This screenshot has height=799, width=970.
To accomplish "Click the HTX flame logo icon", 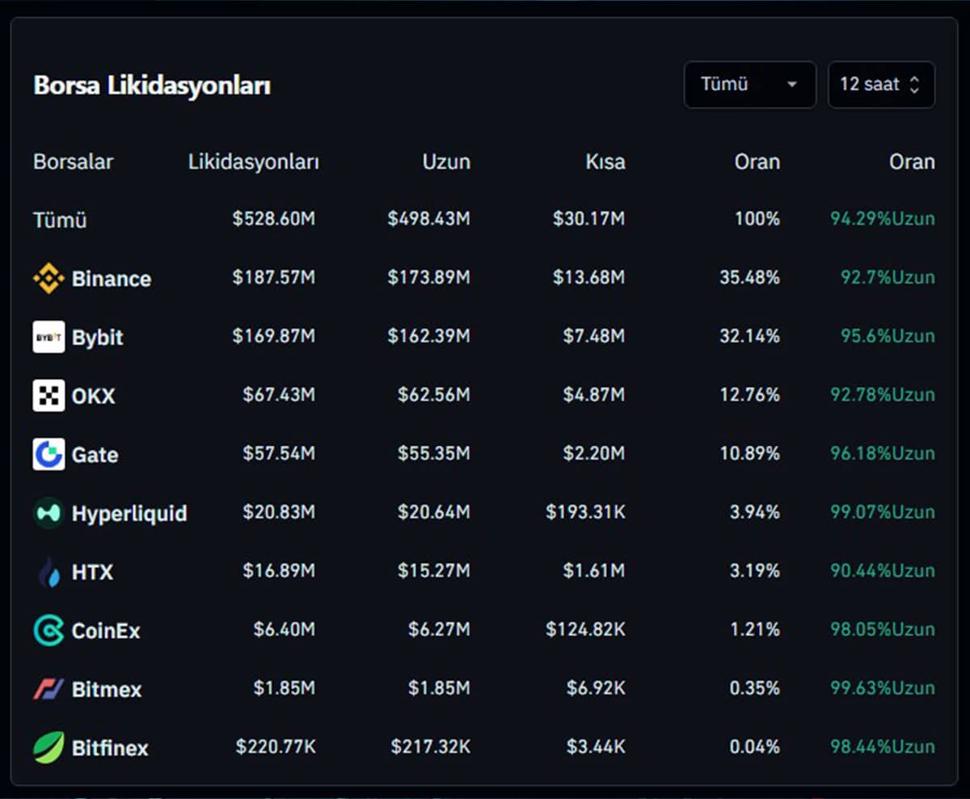I will 48,572.
